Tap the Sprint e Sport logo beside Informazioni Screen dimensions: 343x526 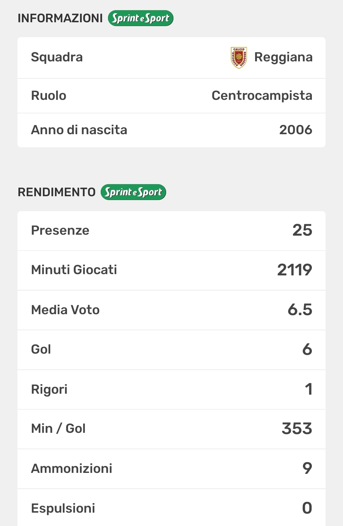pos(140,18)
